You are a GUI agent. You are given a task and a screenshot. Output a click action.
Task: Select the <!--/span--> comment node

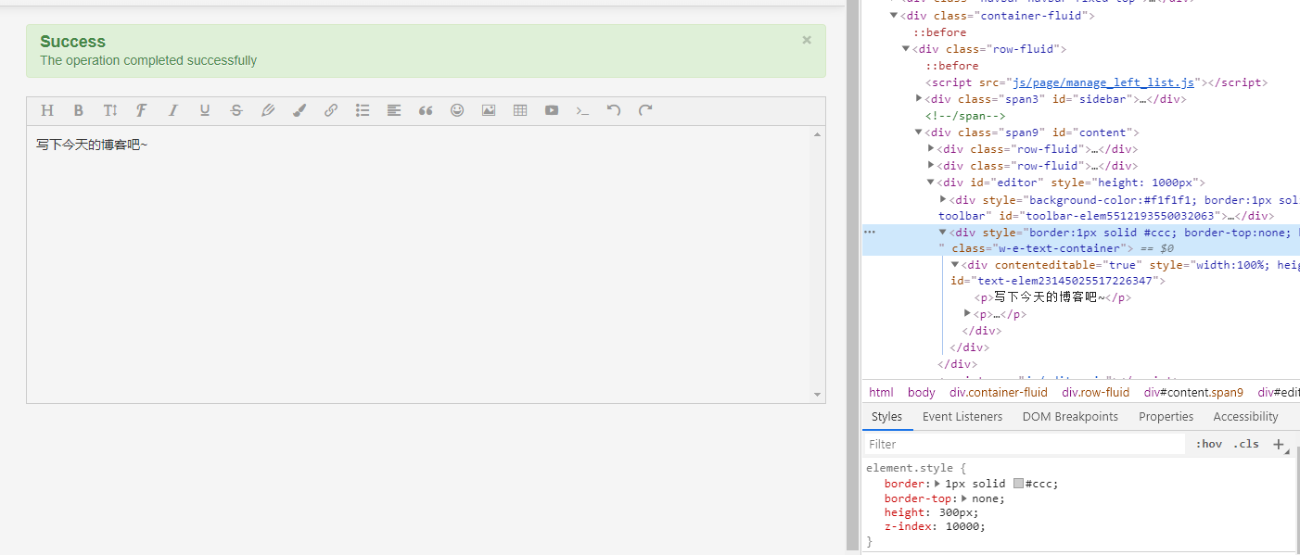pos(964,116)
